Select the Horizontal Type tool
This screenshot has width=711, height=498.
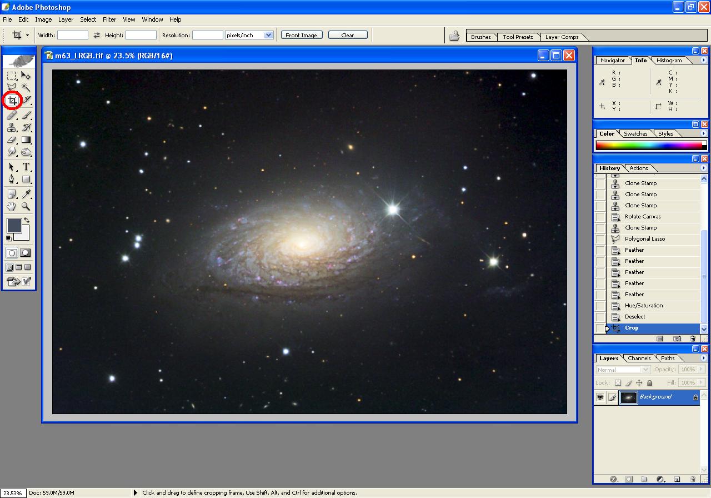coord(26,167)
